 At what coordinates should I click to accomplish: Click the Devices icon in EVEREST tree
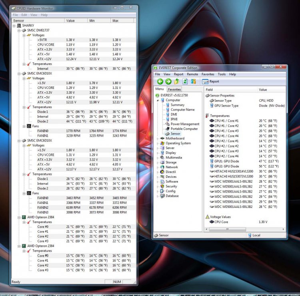(x=162, y=177)
